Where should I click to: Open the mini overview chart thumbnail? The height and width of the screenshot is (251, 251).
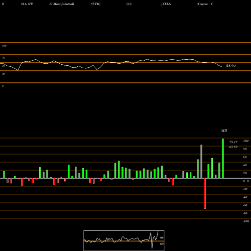[124, 240]
